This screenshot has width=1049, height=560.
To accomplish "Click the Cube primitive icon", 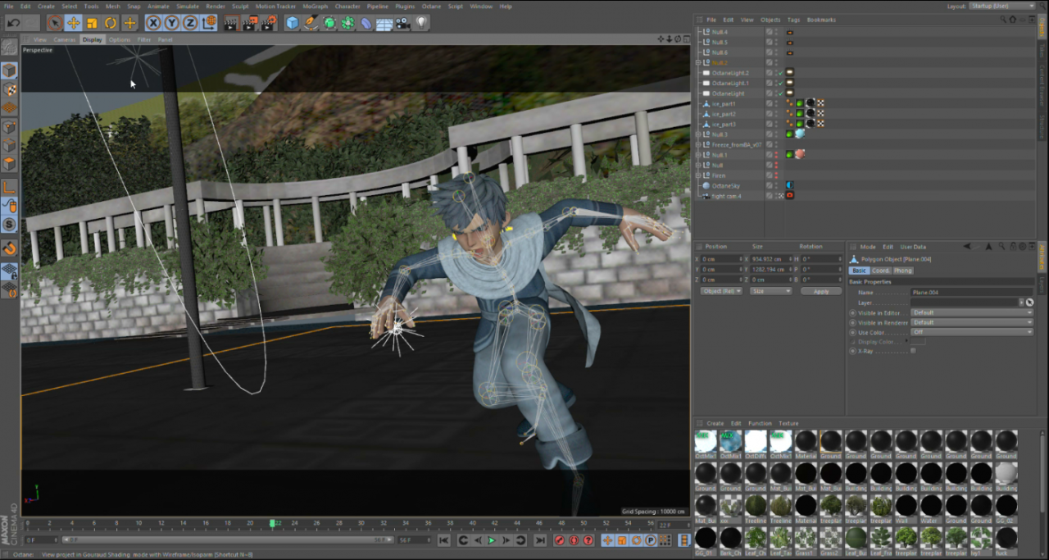I will [x=292, y=23].
